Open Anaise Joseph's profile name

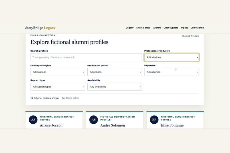tap(51, 125)
